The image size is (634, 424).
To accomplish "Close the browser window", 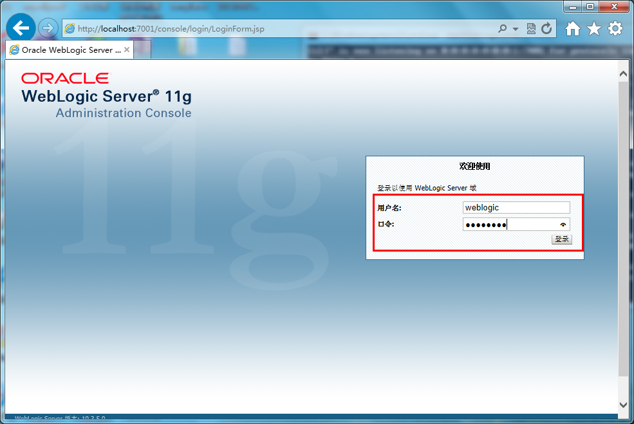I will [x=614, y=7].
